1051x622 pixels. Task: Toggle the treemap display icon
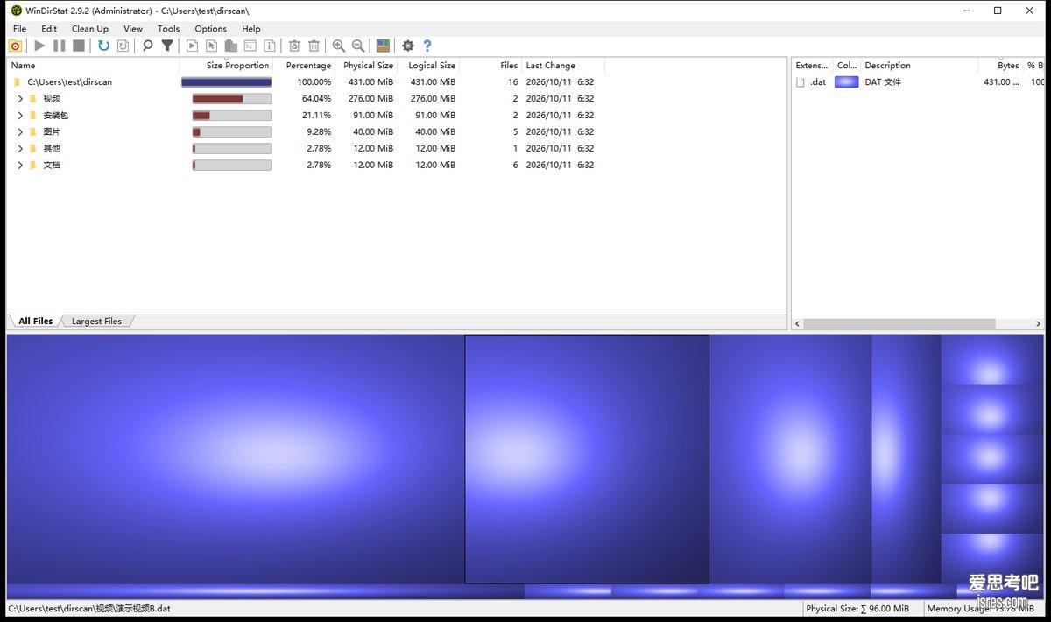tap(383, 46)
